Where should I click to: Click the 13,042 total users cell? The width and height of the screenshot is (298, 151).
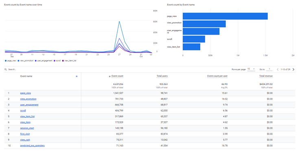pyautogui.click(x=164, y=140)
